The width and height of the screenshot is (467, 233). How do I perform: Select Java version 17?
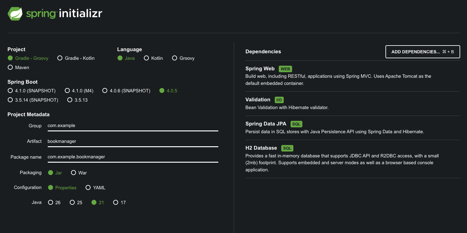[119, 203]
